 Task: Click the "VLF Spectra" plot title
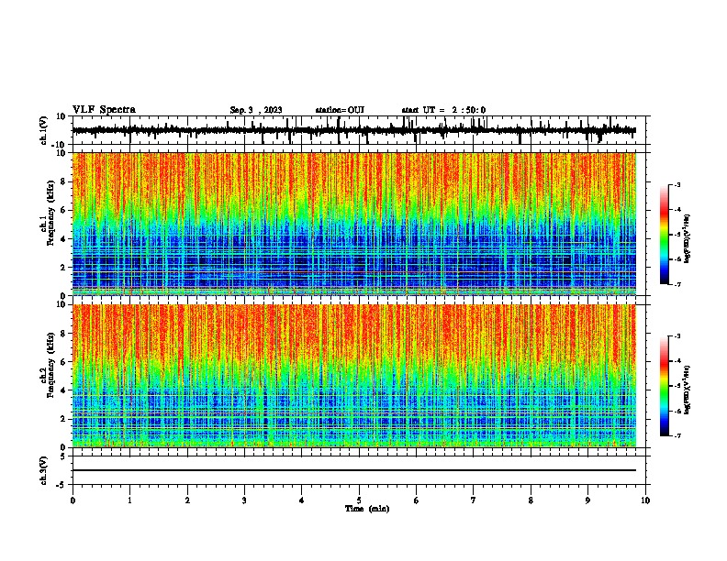coord(104,110)
